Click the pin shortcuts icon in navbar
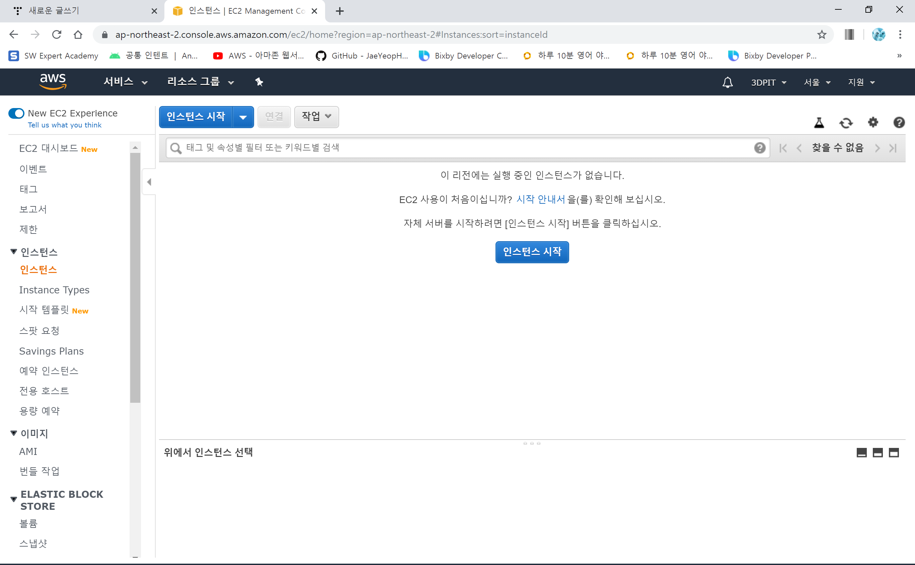 [259, 82]
